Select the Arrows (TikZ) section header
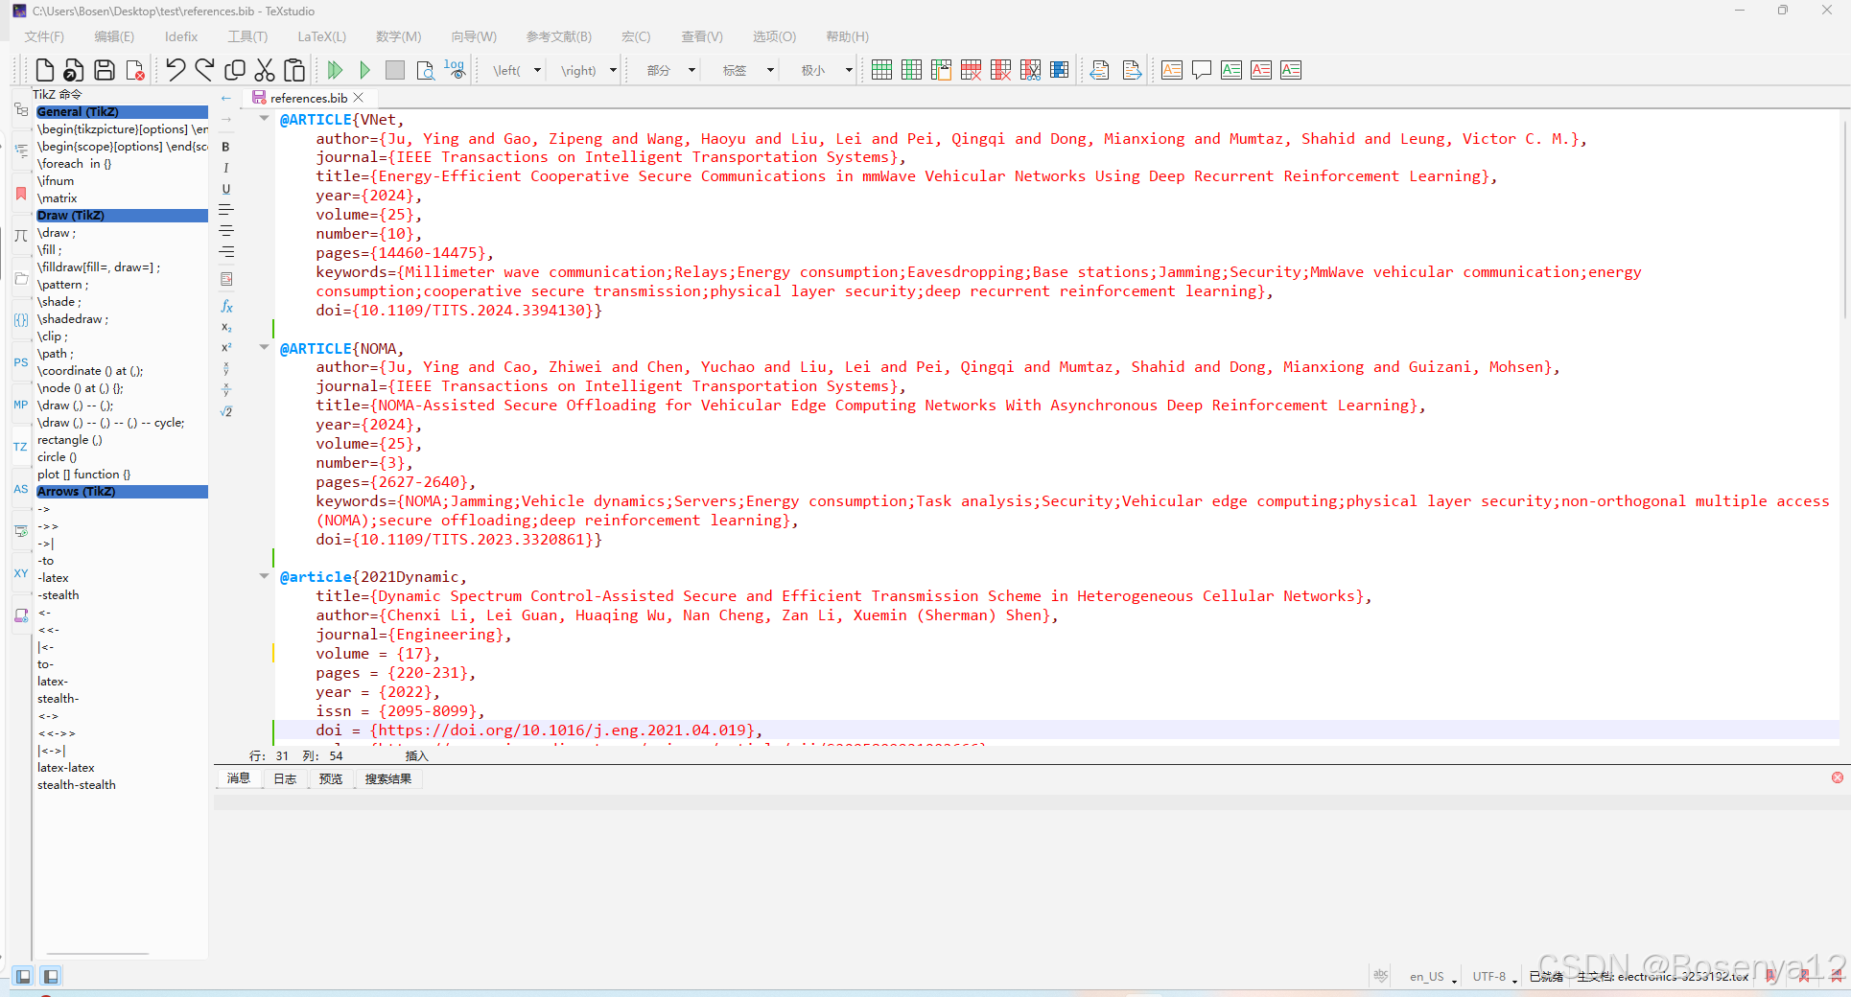 122,492
